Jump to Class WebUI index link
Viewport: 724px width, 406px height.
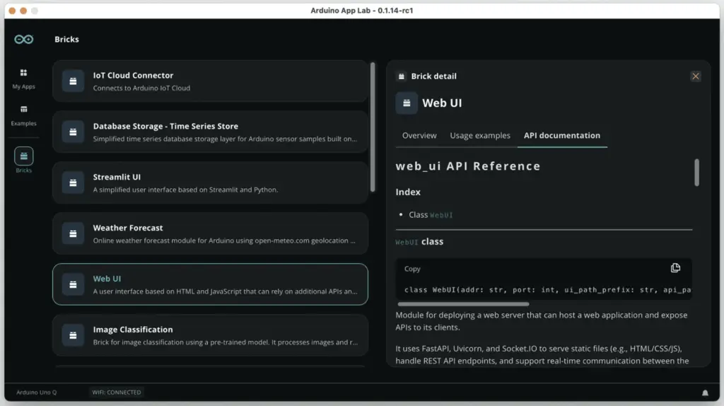click(441, 215)
